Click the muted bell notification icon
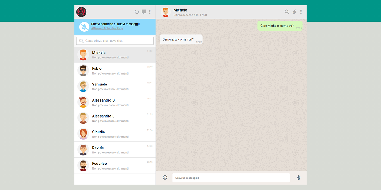The image size is (381, 190). pos(84,26)
